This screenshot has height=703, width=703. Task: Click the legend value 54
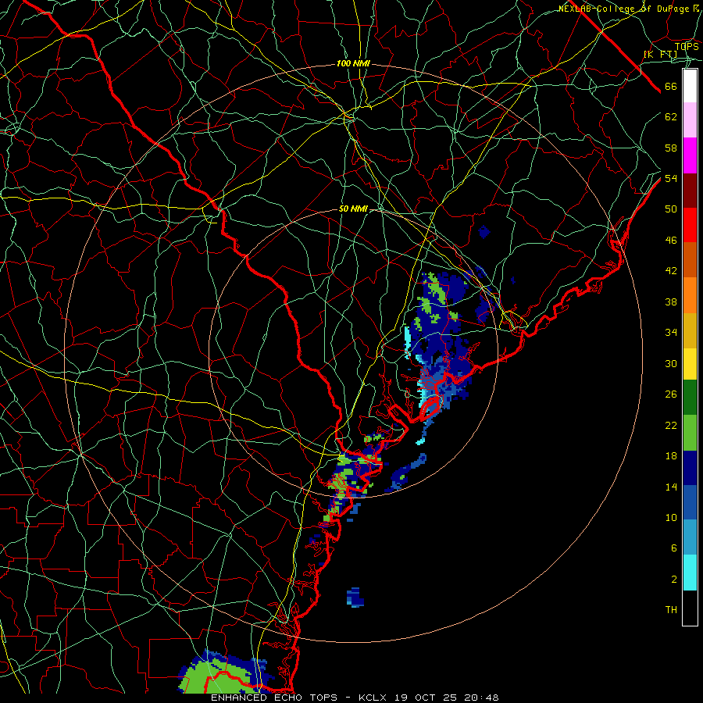coord(671,178)
